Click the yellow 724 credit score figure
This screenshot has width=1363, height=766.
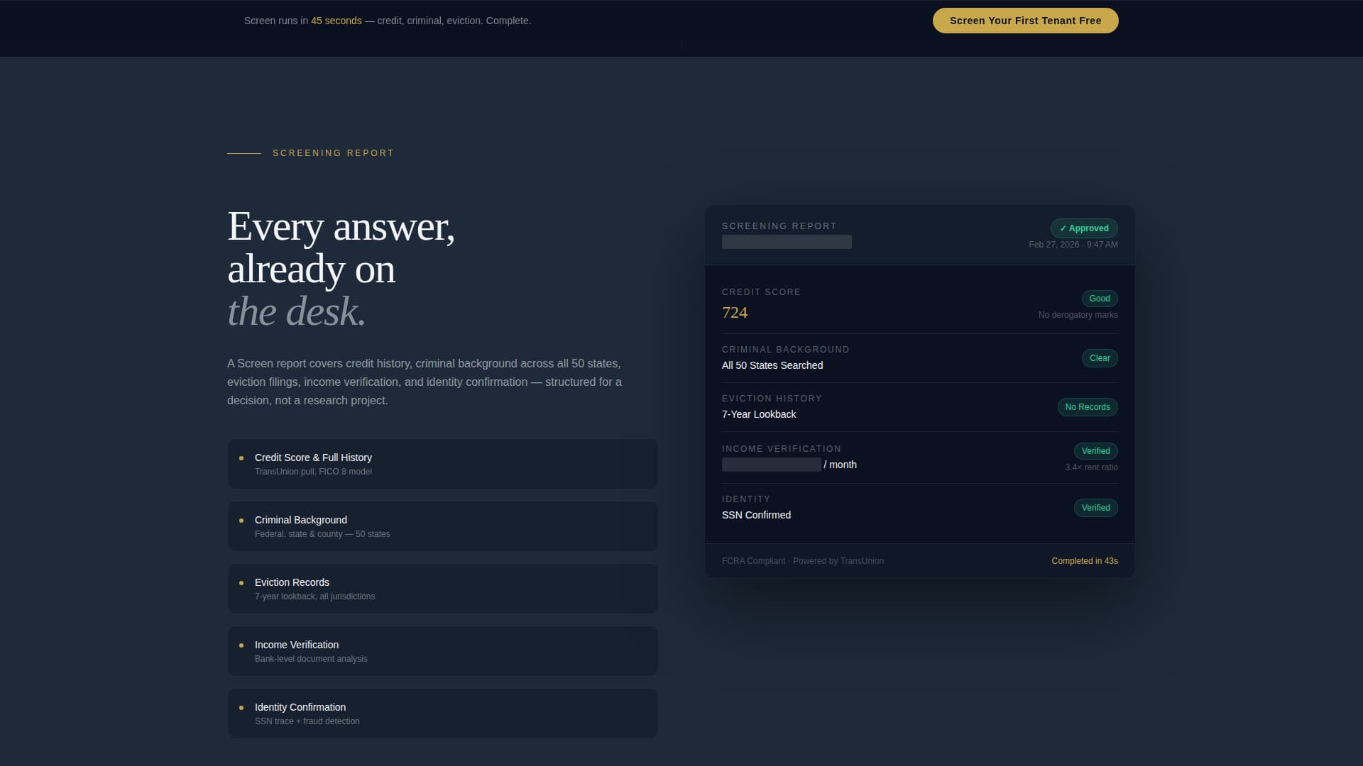735,312
